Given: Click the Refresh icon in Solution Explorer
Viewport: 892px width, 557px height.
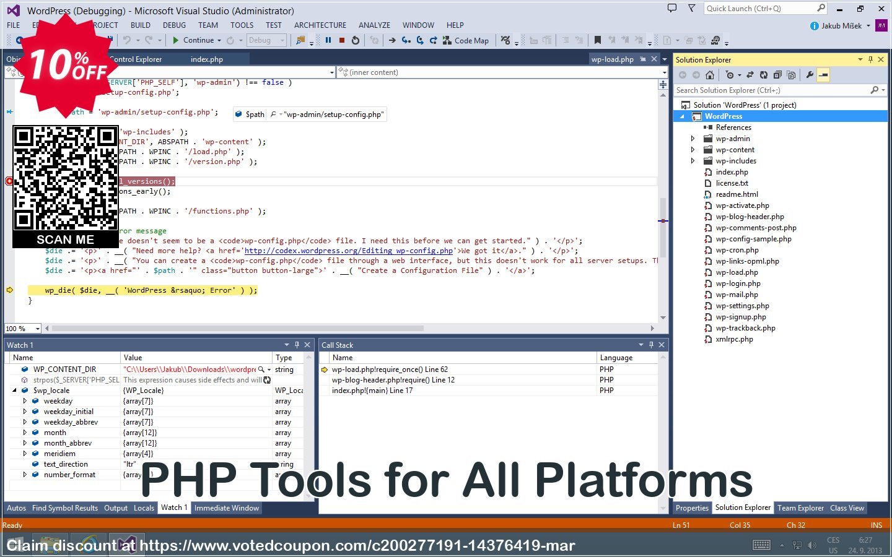Looking at the screenshot, I should click(x=764, y=75).
